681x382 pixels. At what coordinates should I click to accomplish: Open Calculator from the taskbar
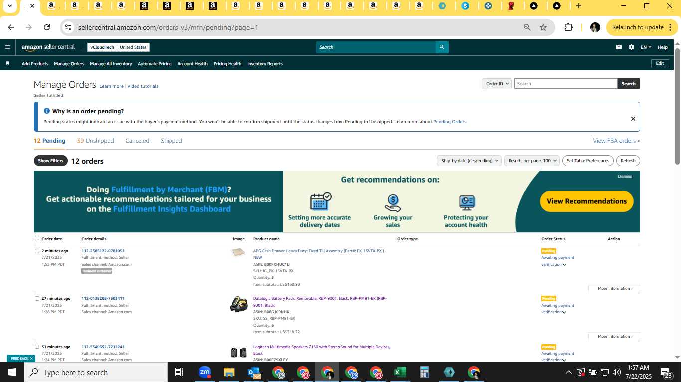(x=425, y=372)
